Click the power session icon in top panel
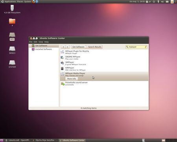Image resolution: width=177 pixels, height=142 pixels. (154, 2)
